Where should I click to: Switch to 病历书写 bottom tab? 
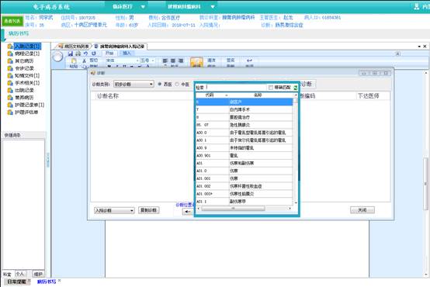pyautogui.click(x=47, y=282)
